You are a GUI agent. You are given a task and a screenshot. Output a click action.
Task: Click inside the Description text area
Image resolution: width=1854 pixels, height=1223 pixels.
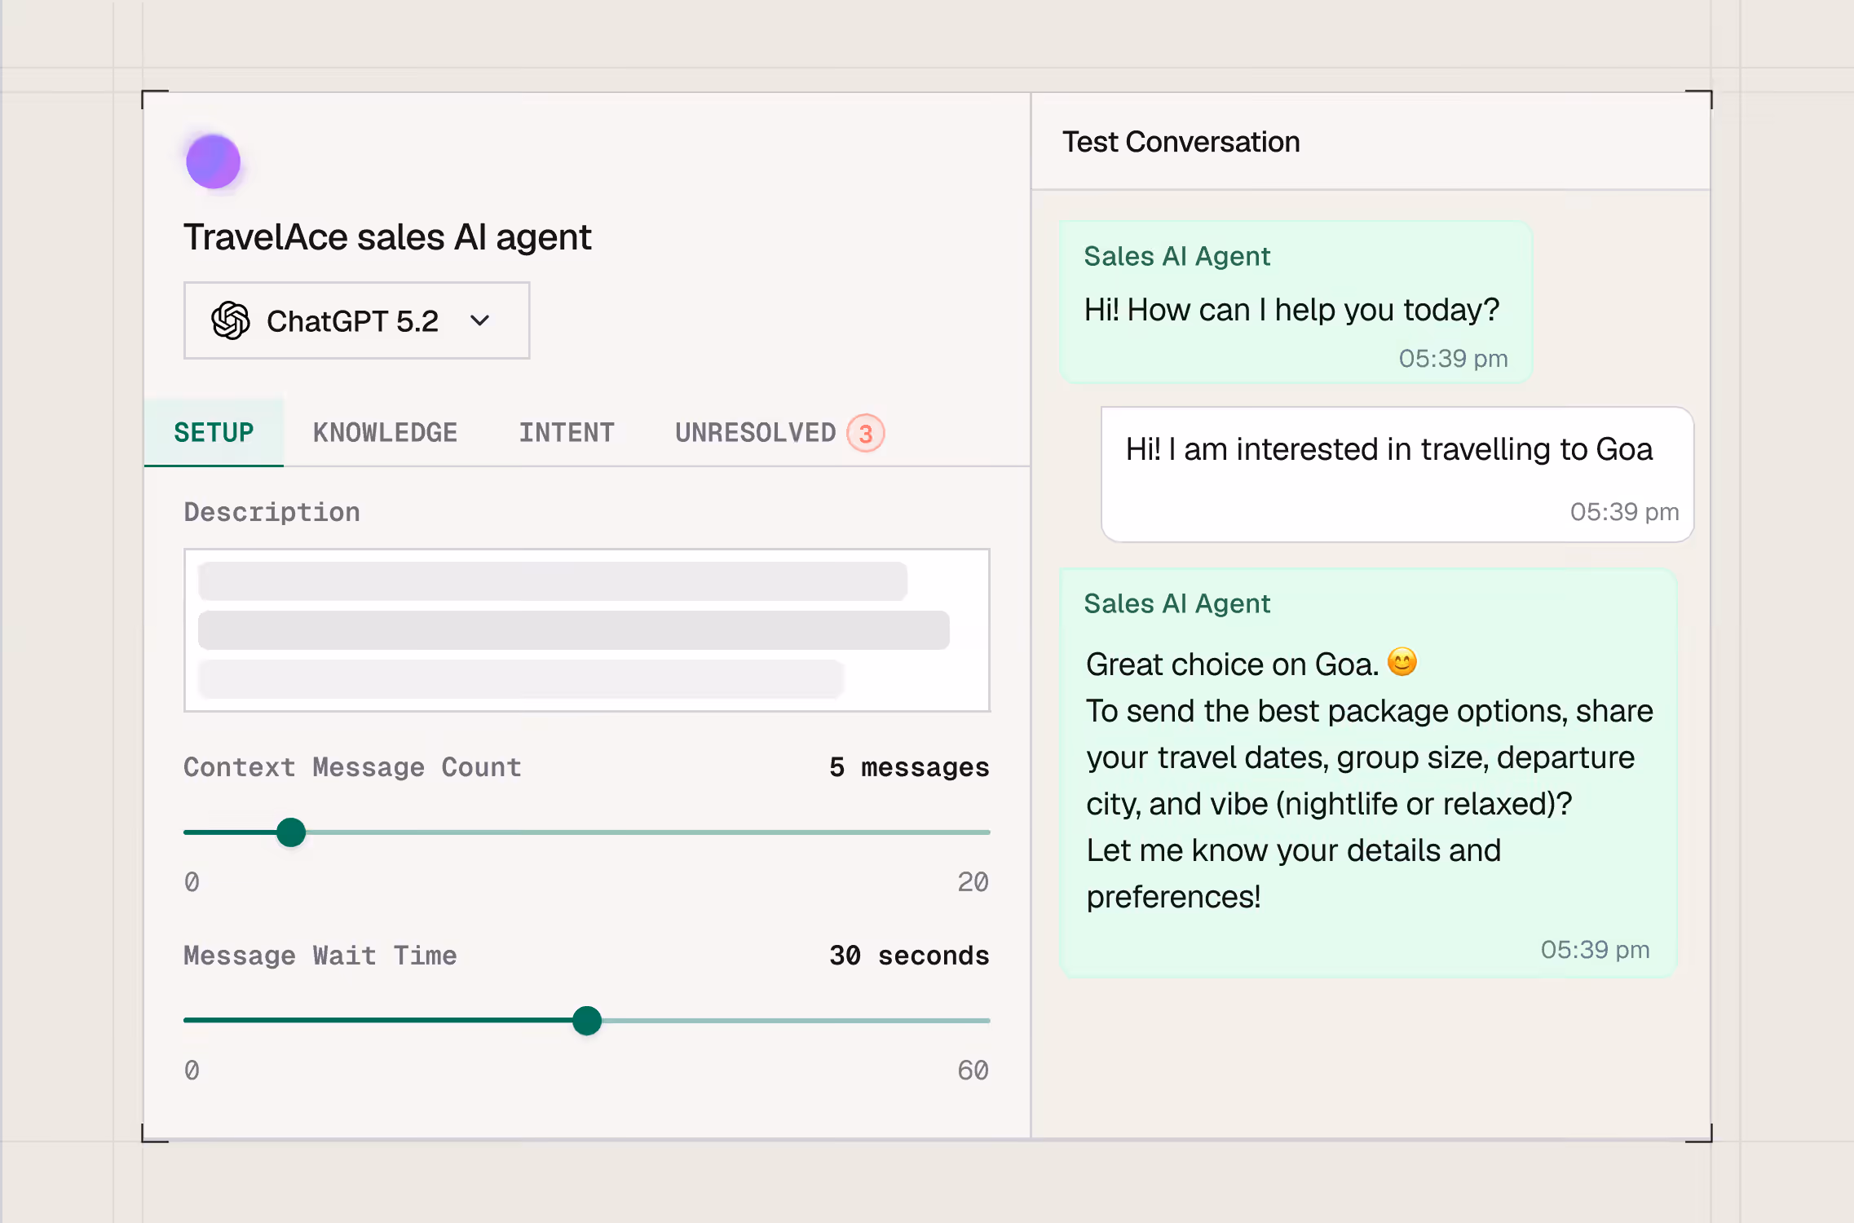tap(586, 629)
